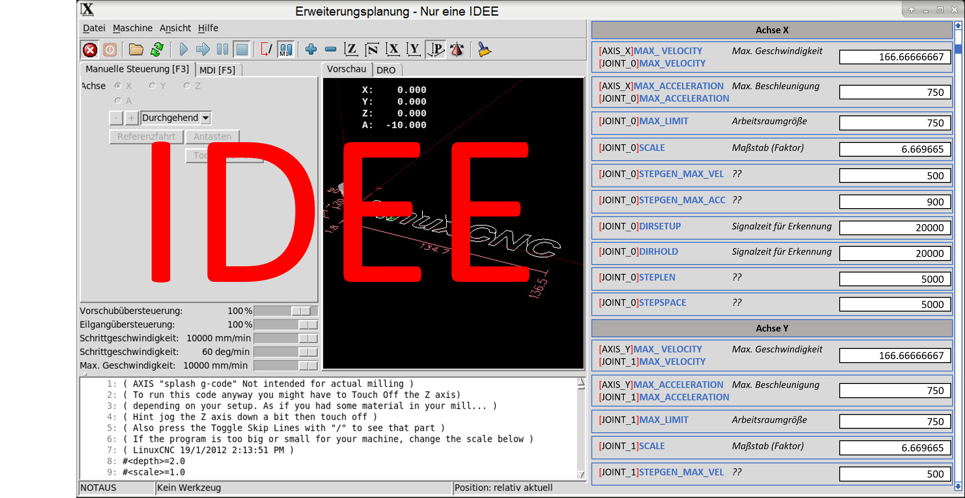Select axis Y radio button
This screenshot has height=498, width=965.
[x=152, y=86]
